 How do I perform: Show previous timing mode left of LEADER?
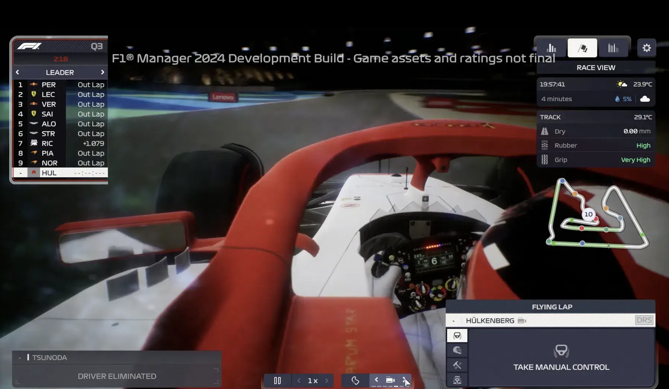point(17,72)
